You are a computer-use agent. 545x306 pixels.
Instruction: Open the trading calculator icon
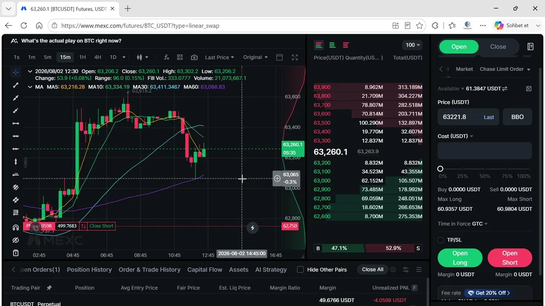pos(531,46)
